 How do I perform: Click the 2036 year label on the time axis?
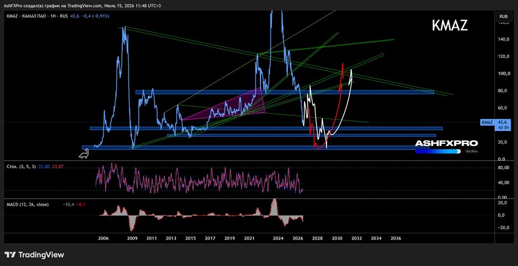click(396, 238)
